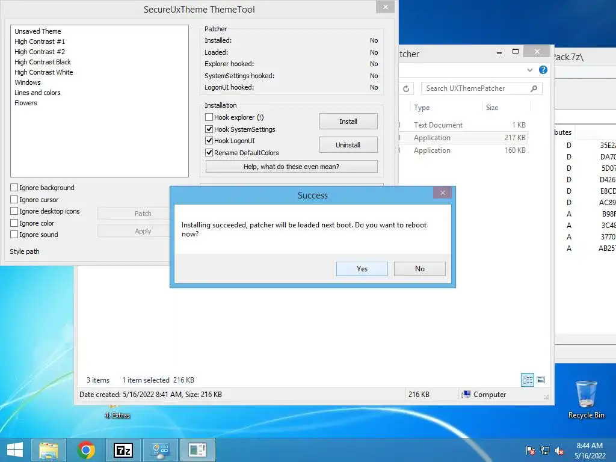Enable Ignore cursor checkbox
The width and height of the screenshot is (616, 462).
[14, 199]
